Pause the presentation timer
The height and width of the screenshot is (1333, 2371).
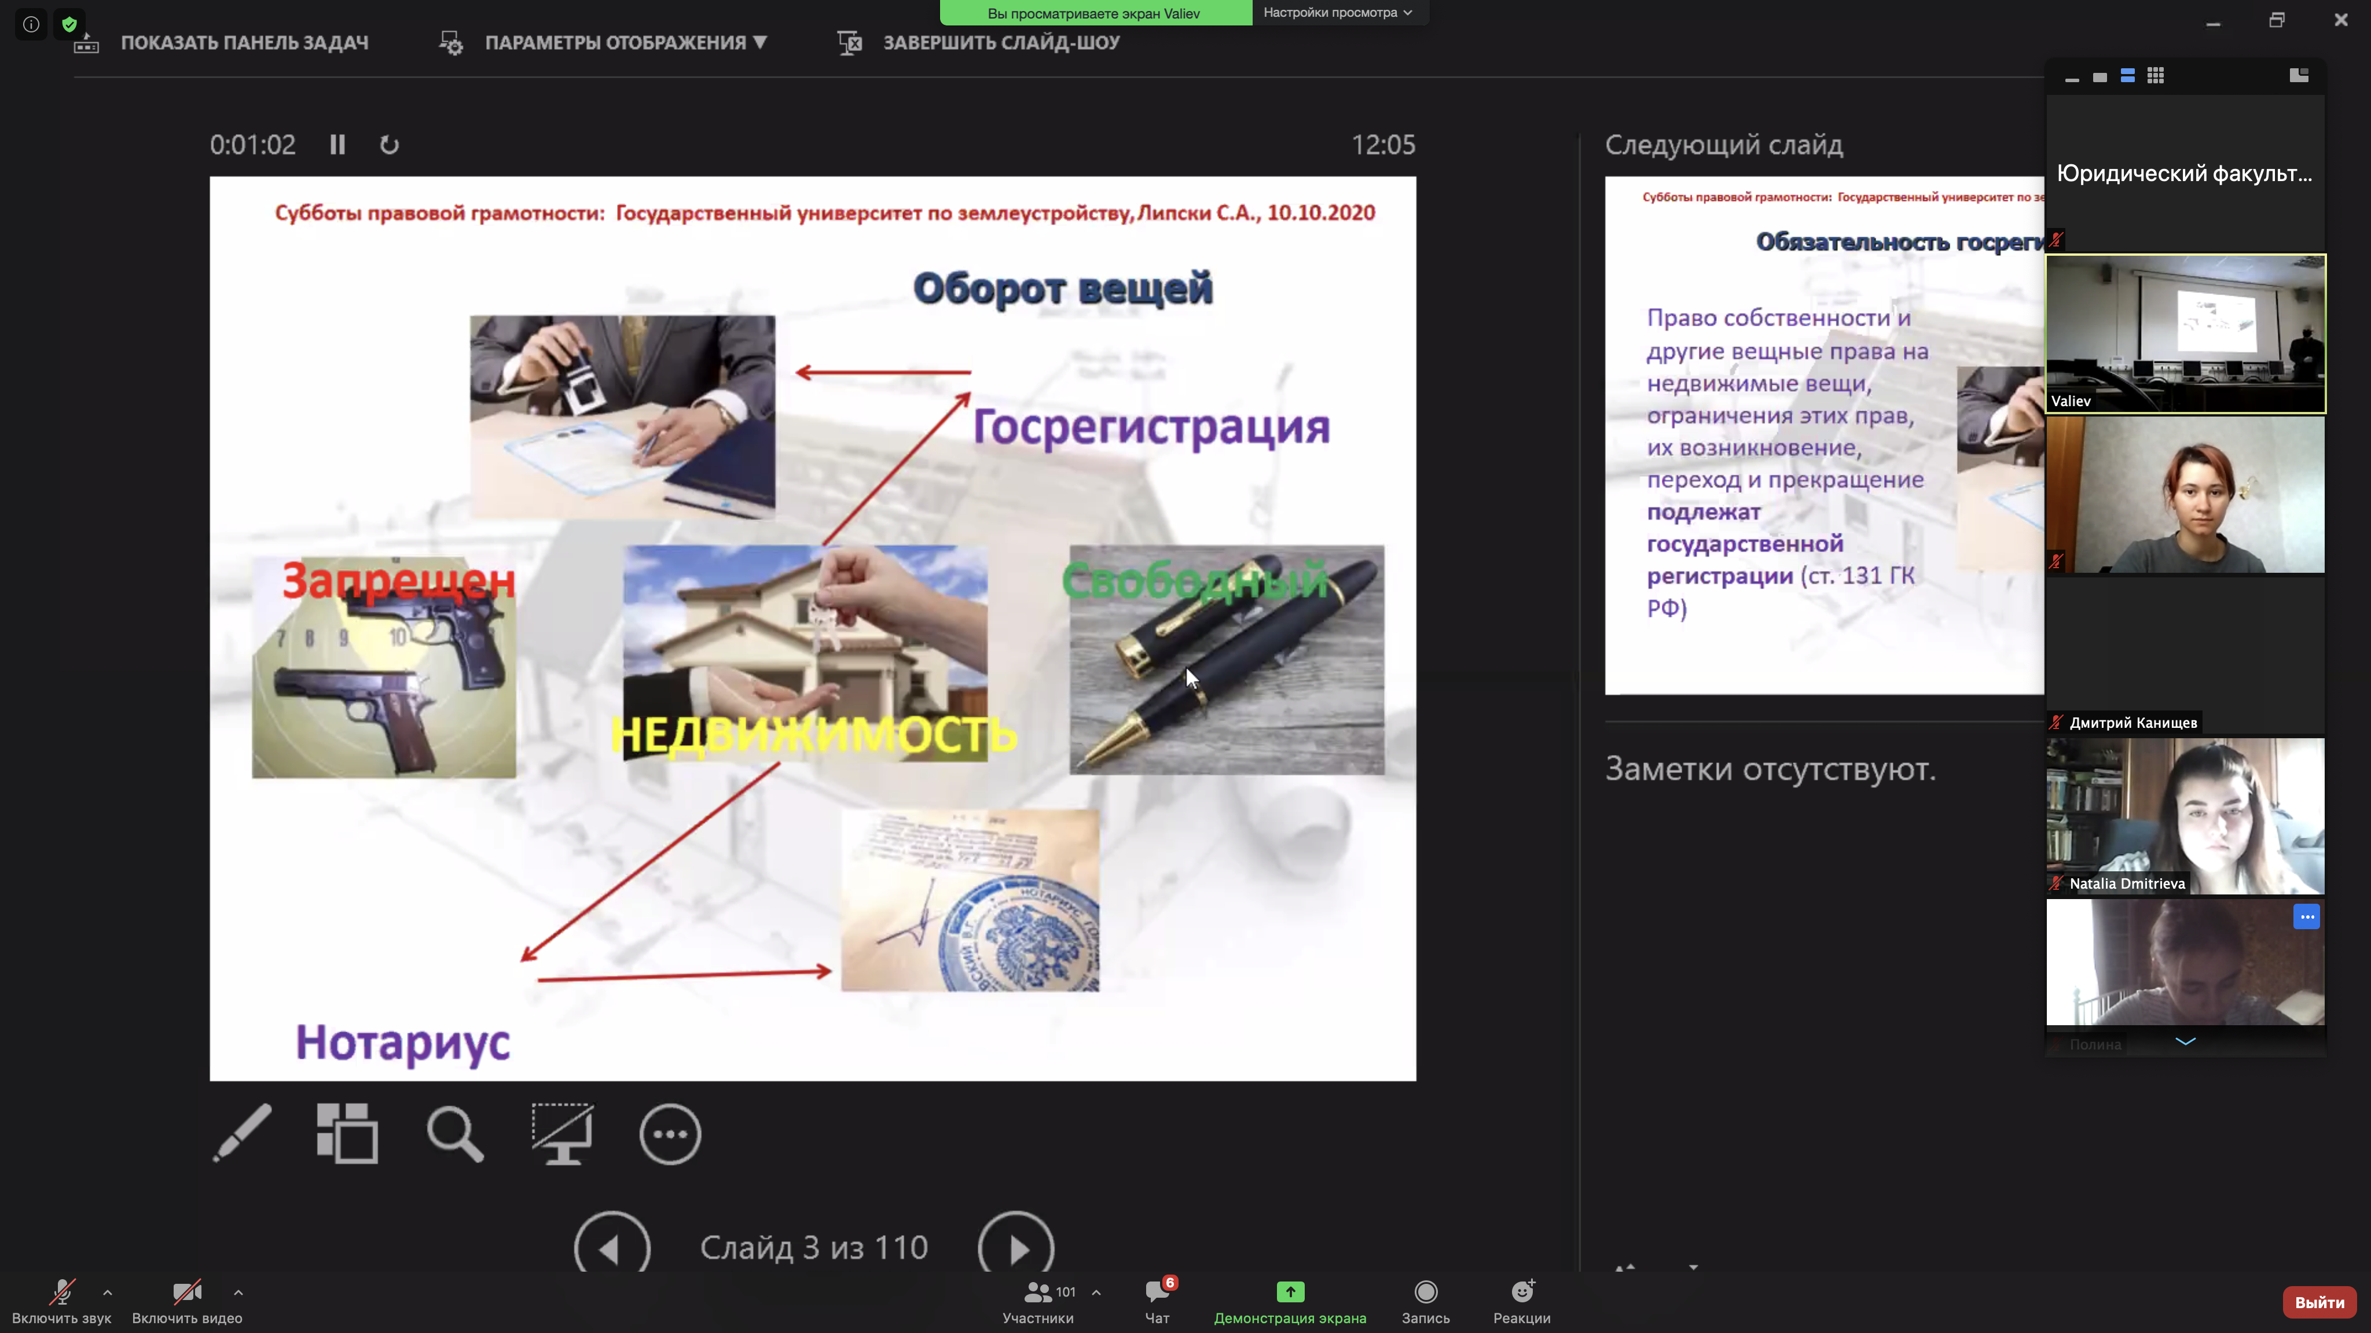coord(338,145)
